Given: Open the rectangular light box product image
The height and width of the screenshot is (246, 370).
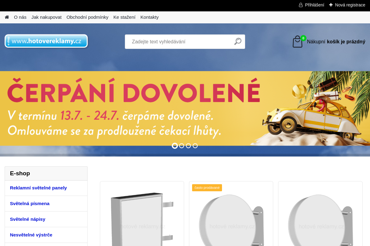Looking at the screenshot, I should (142, 219).
